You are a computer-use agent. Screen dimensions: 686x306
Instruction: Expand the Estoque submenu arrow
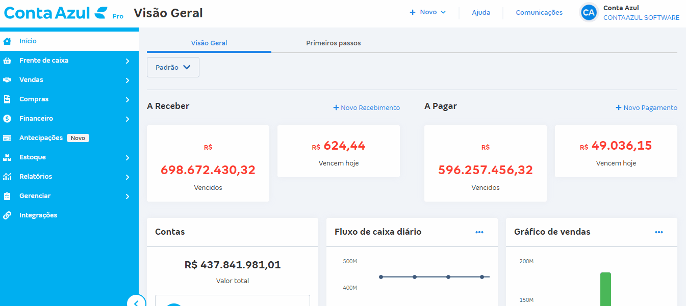128,158
